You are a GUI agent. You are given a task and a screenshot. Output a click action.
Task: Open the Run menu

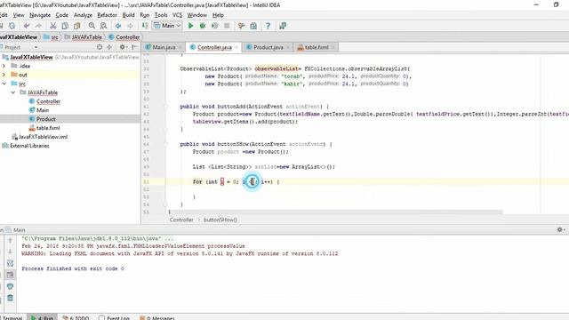(x=144, y=15)
